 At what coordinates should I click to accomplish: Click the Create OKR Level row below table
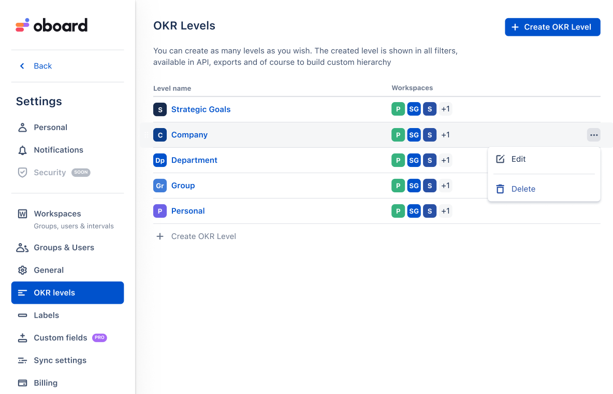pos(196,236)
